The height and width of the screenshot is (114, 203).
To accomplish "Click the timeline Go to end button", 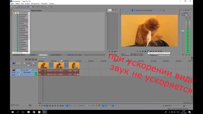I will pos(58,105).
